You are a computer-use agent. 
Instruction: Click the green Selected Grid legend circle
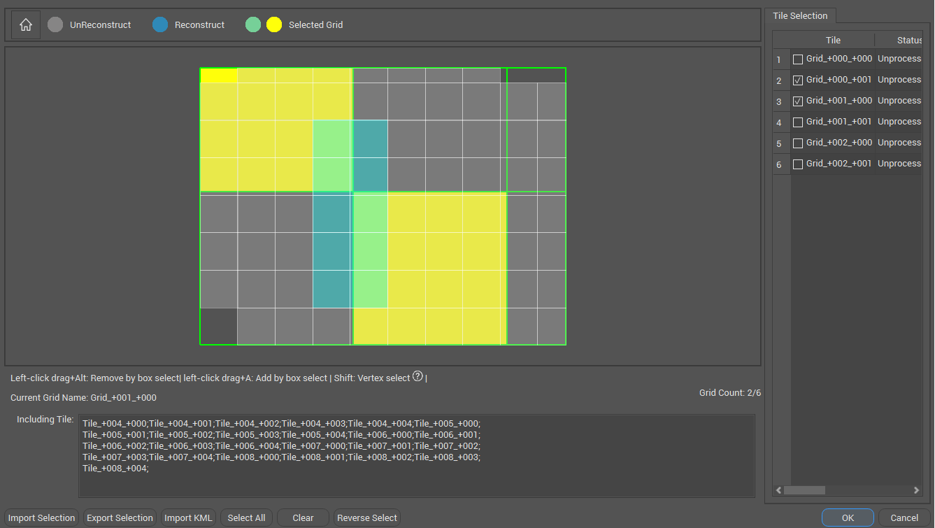click(253, 24)
